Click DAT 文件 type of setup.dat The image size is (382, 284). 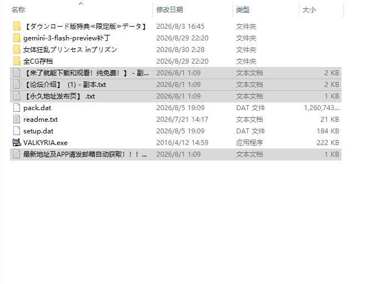pos(251,131)
